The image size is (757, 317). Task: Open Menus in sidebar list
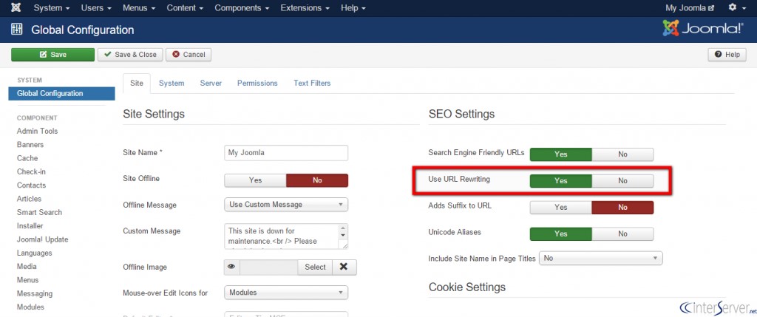(x=27, y=280)
